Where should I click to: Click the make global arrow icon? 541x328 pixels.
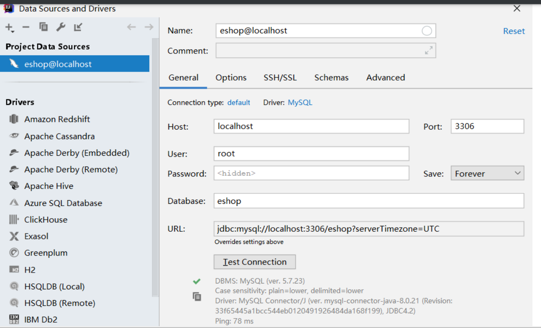coord(78,27)
